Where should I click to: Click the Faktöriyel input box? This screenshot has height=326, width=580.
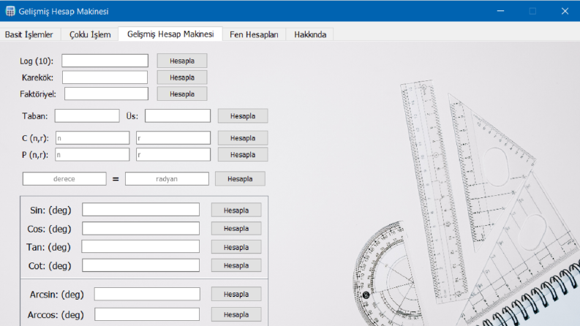[x=106, y=94]
